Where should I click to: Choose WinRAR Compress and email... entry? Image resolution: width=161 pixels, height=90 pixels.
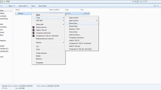pyautogui.click(x=49, y=33)
